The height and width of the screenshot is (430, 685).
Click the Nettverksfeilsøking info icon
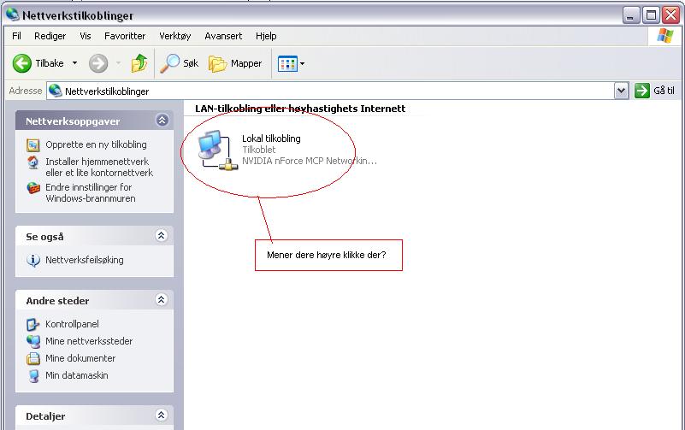(33, 260)
